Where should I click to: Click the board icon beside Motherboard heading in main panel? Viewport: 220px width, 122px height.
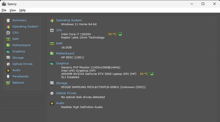pyautogui.click(x=52, y=54)
